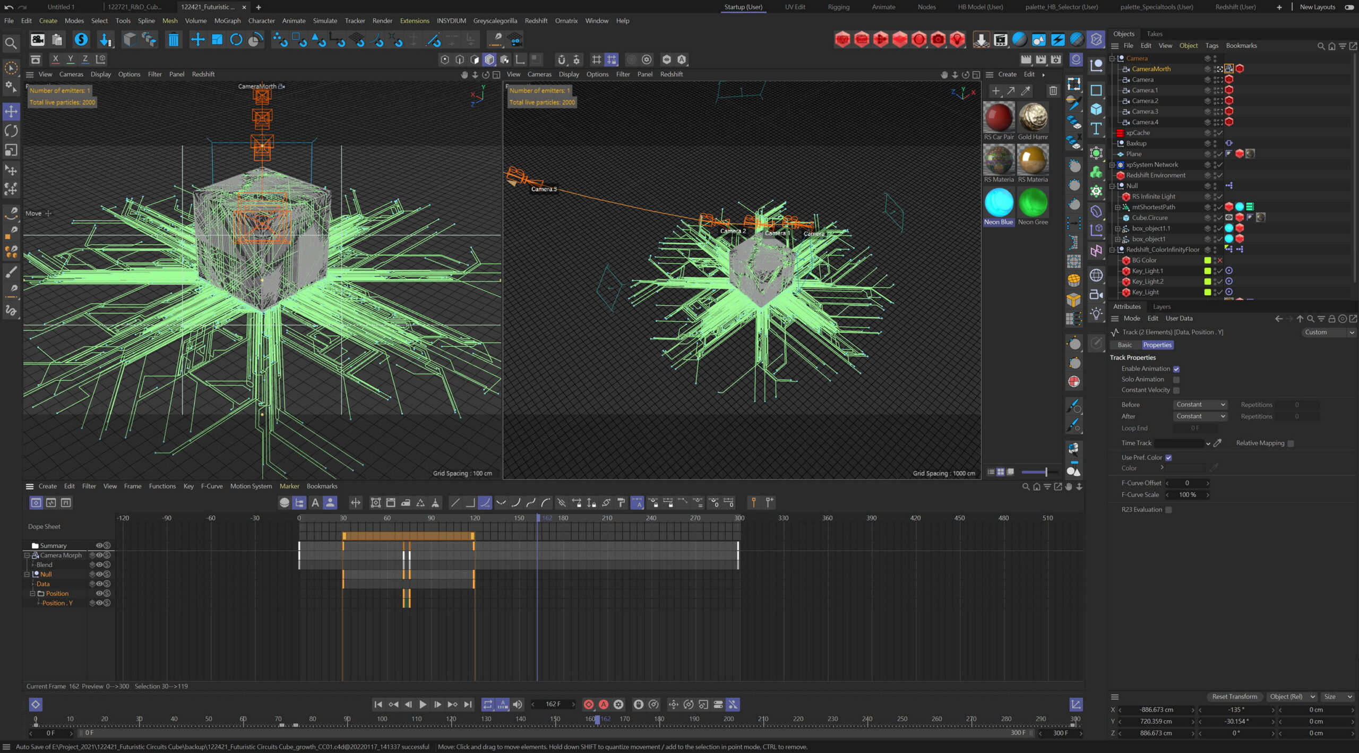Open the Before dropdown set to Constant
The height and width of the screenshot is (753, 1359).
[x=1200, y=405]
